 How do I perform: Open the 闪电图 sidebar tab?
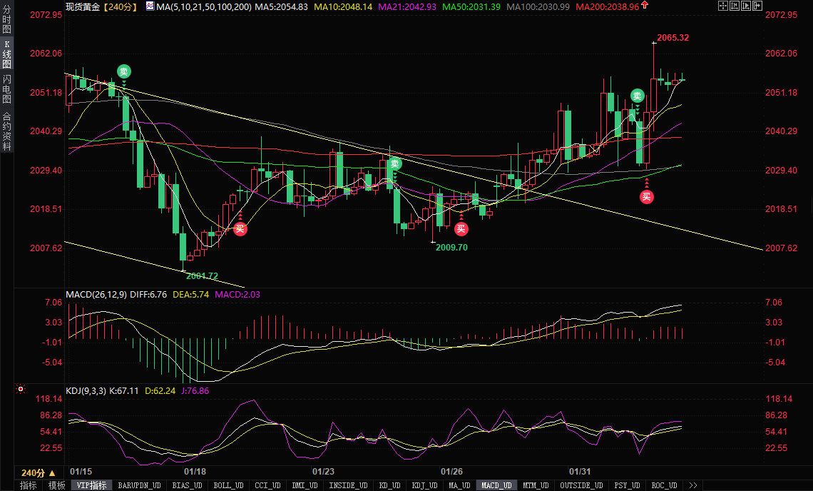point(6,89)
